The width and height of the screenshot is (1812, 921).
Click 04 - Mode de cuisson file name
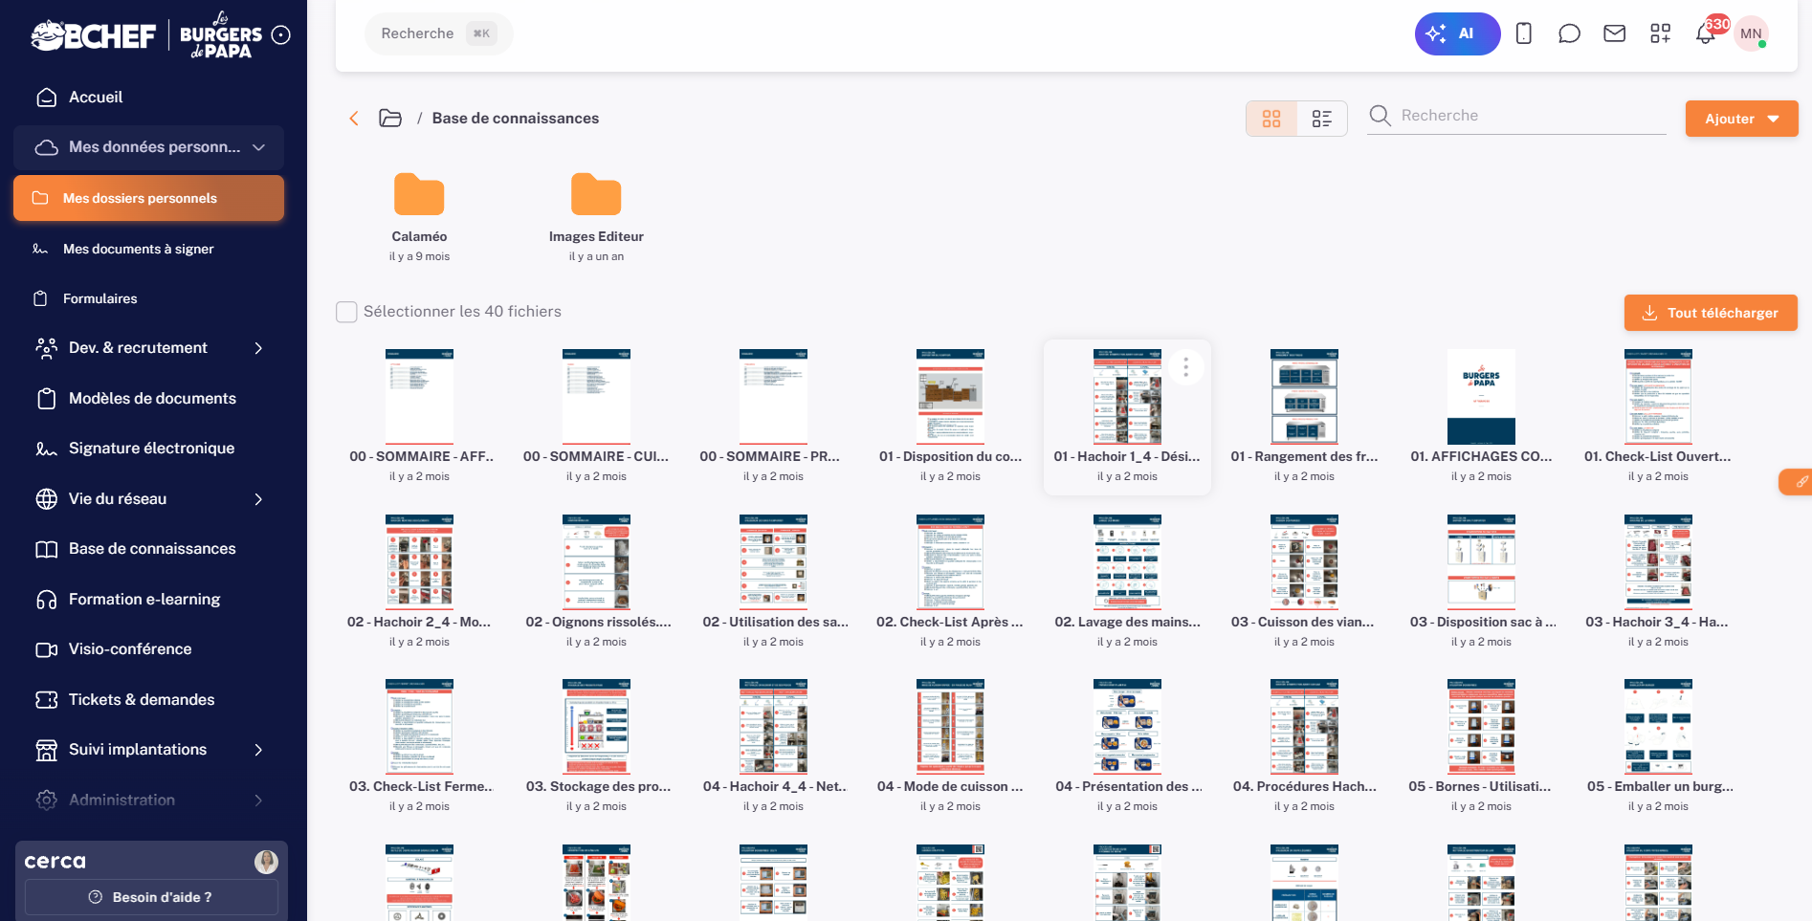(x=950, y=786)
